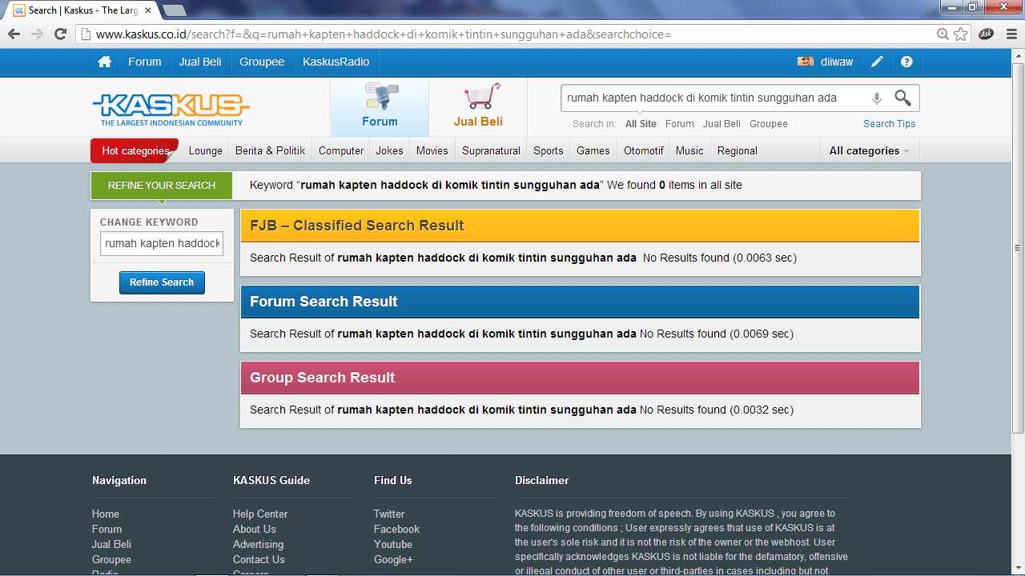1025x576 pixels.
Task: Open the Jual Beli footer link
Action: 112,545
